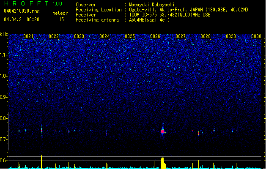Click the large meteor echo after 0026

click(163, 131)
